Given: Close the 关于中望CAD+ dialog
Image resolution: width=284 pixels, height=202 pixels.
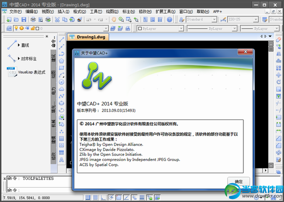Looking at the screenshot, I should point(245,52).
